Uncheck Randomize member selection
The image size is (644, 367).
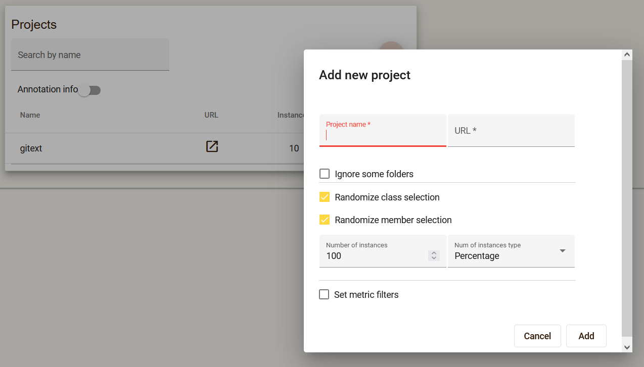coord(325,220)
